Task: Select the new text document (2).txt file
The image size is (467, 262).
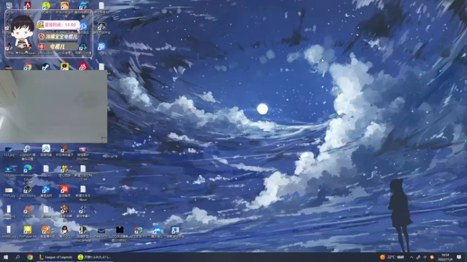Action: tap(83, 173)
